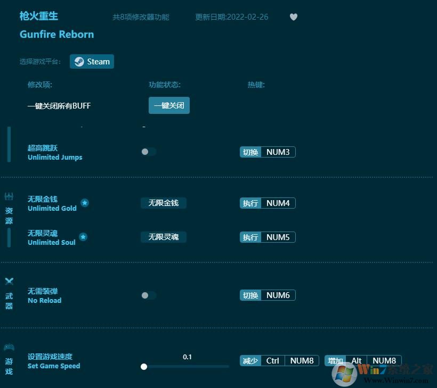Click the Steam platform icon
Image resolution: width=437 pixels, height=388 pixels.
[x=79, y=61]
